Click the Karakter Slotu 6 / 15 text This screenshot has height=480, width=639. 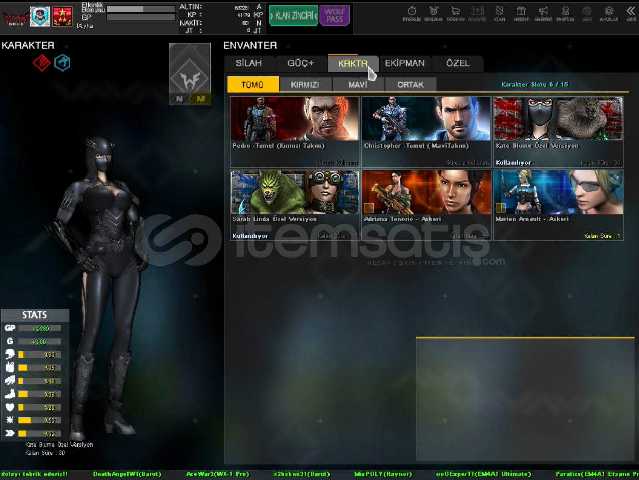point(535,85)
